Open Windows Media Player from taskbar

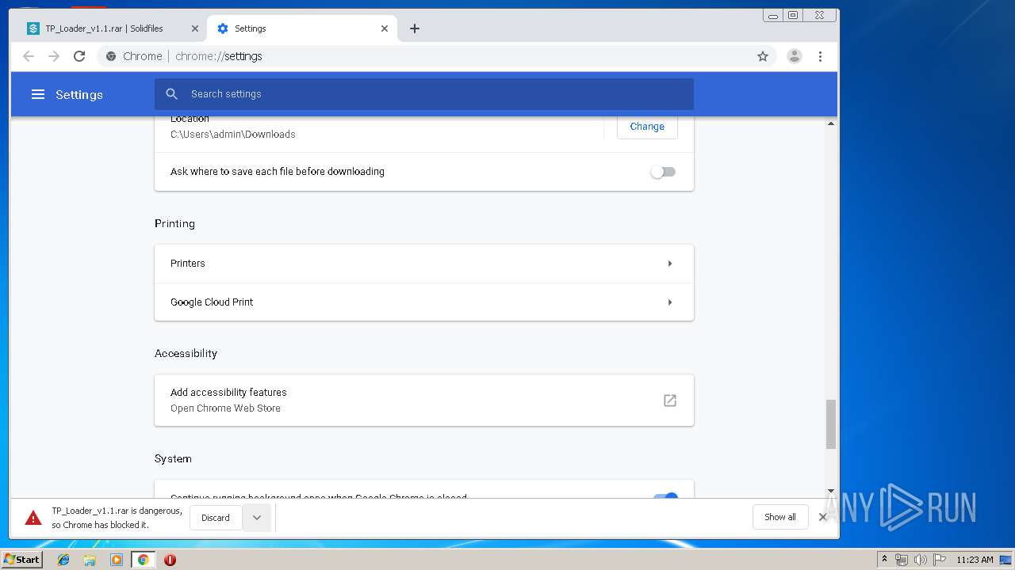(117, 560)
